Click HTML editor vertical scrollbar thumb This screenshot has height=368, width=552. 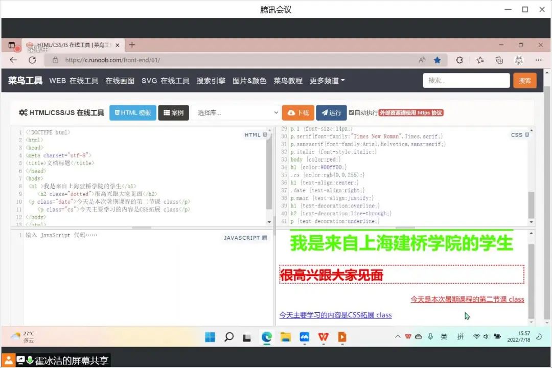[x=269, y=173]
